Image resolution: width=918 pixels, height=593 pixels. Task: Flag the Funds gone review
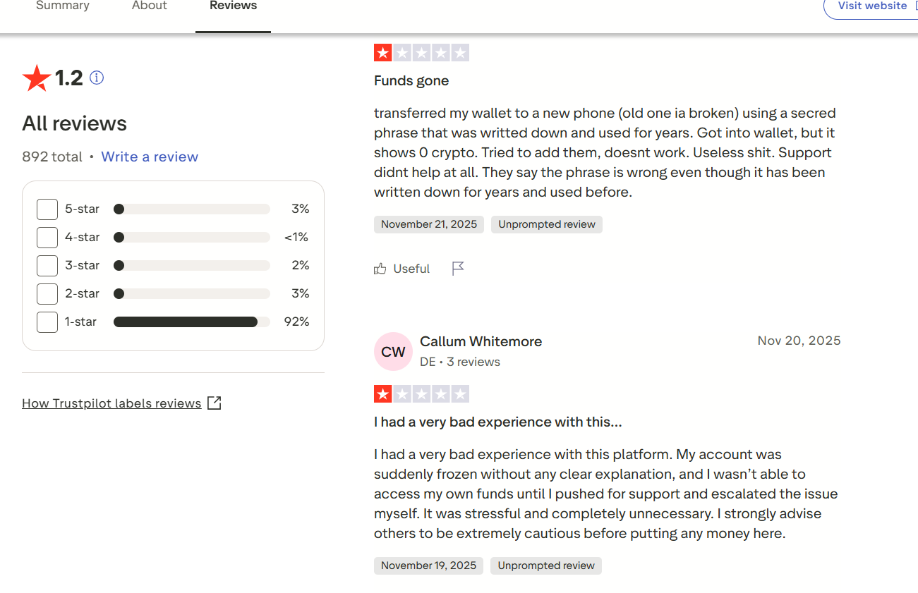458,268
